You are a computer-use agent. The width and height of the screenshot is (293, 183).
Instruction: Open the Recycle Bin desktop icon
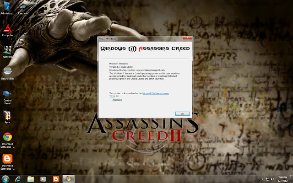click(7, 73)
